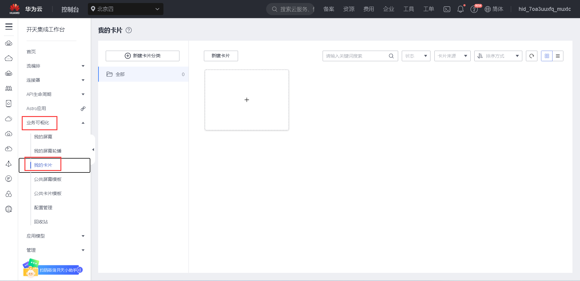
Task: Open 配置管理 submenu item
Action: (x=43, y=208)
